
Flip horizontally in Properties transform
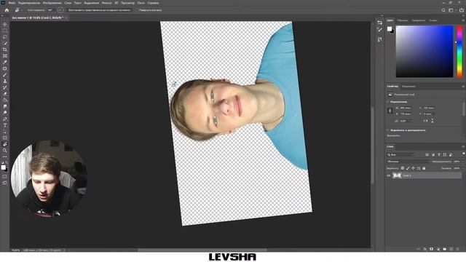point(425,121)
